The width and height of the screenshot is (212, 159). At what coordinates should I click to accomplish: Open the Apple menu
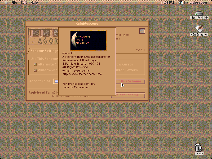pos(6,3)
